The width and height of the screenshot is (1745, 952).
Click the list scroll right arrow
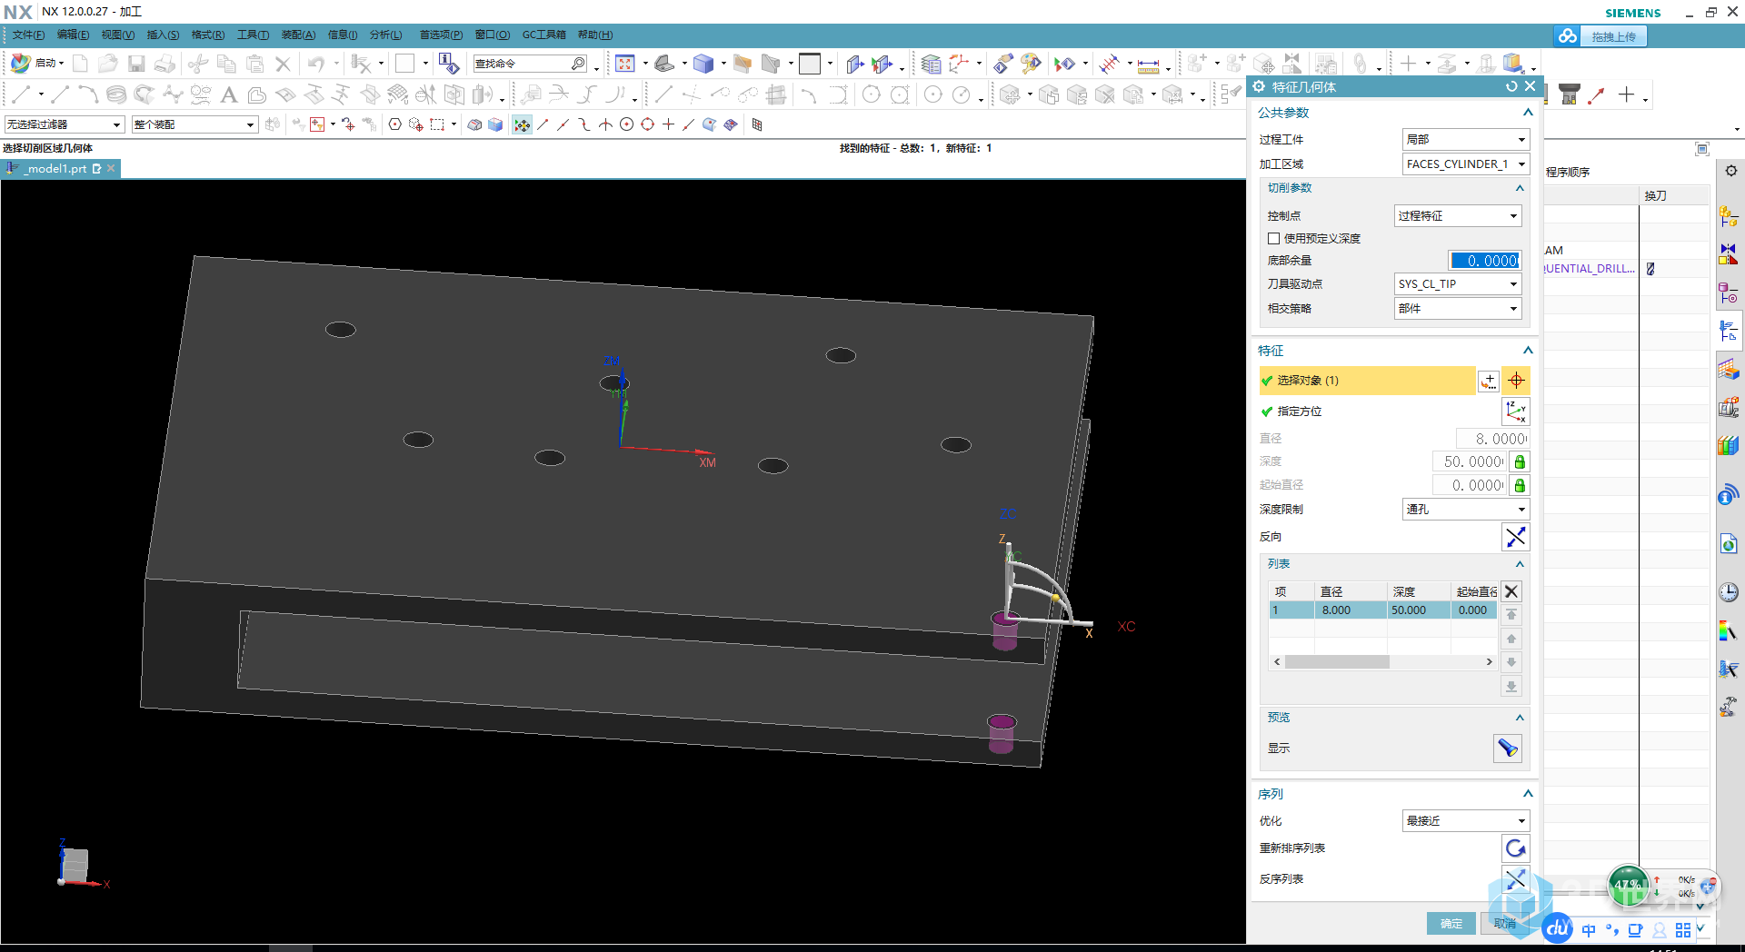coord(1489,662)
